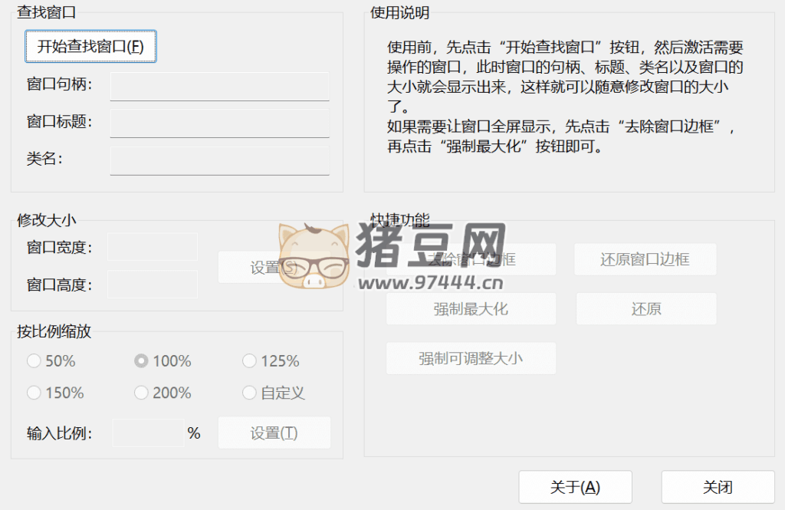Viewport: 785px width, 510px height.
Task: Click the 开始查找窗口(F) button
Action: (90, 46)
